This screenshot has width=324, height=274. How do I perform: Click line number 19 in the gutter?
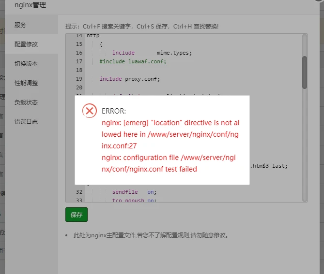79,79
